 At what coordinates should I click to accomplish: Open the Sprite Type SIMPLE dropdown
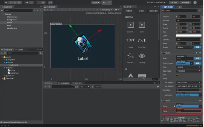pos(189,67)
